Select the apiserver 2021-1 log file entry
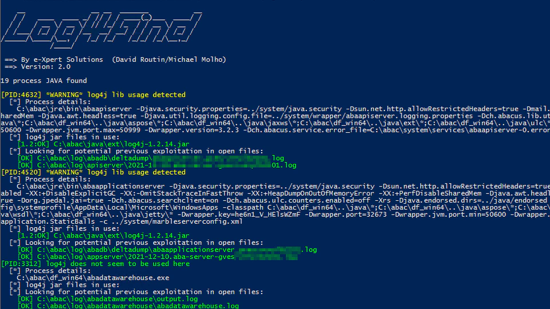 point(157,165)
